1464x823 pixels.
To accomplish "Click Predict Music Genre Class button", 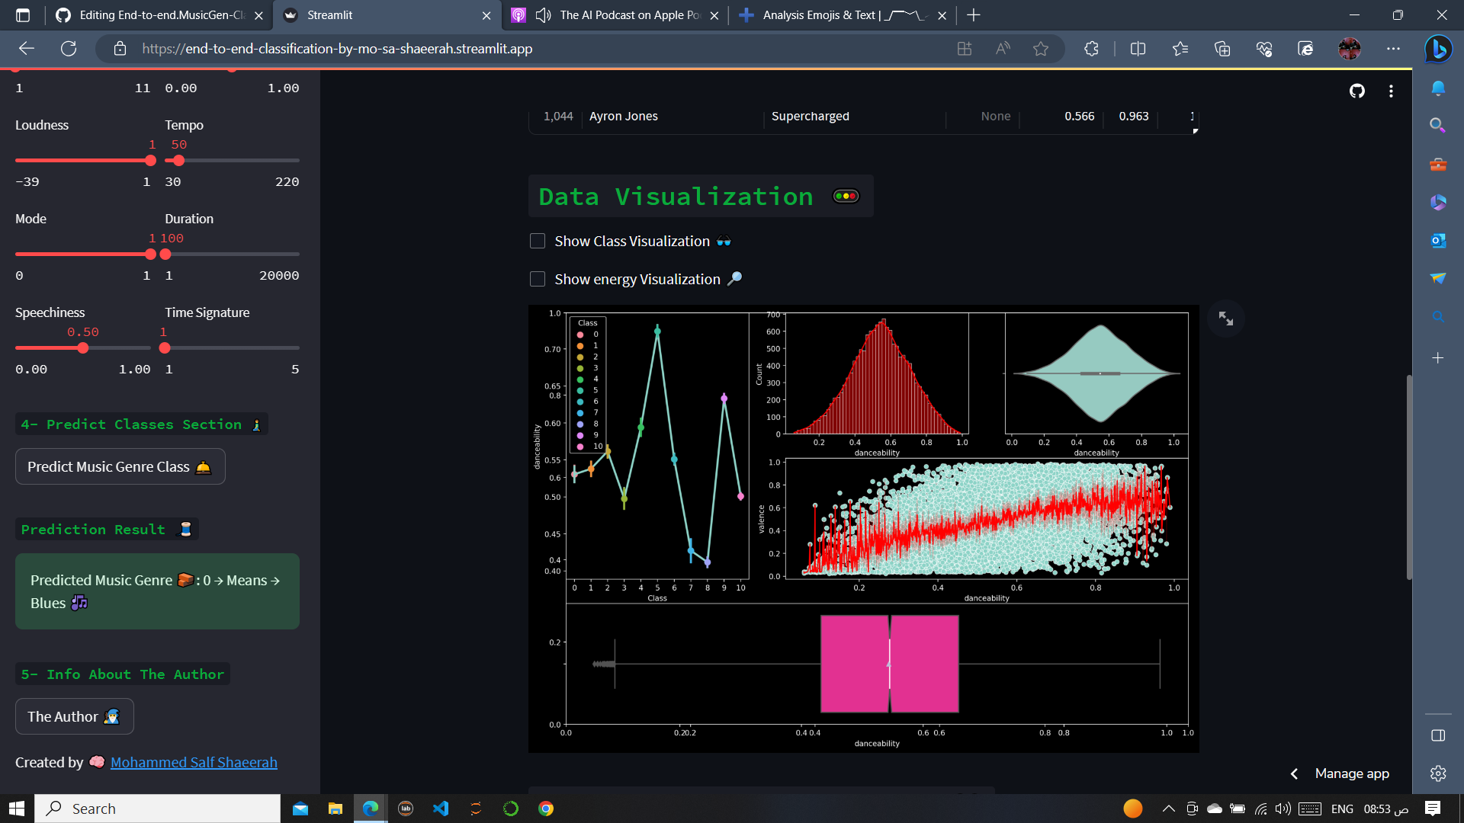I will (120, 466).
